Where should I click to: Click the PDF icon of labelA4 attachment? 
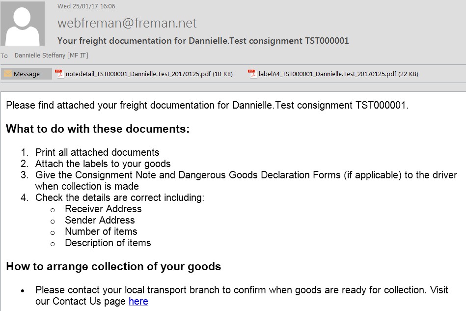pos(252,73)
